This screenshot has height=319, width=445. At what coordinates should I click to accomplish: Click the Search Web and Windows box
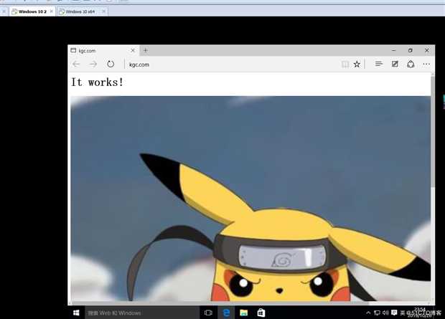coord(142,313)
